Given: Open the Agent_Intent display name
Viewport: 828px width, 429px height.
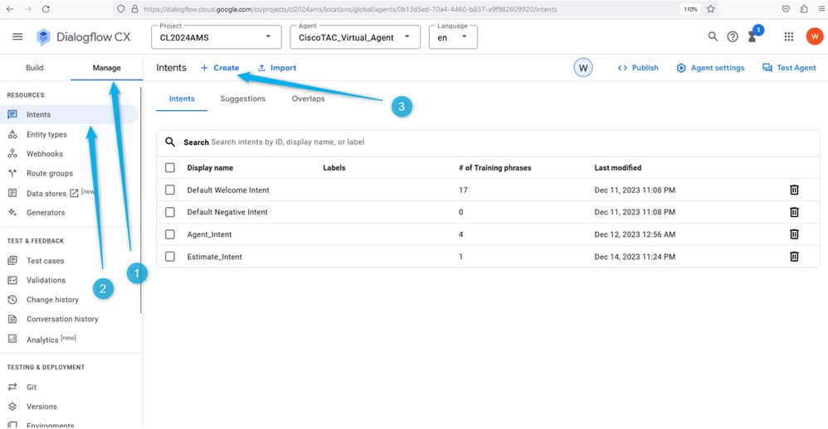Looking at the screenshot, I should (x=209, y=234).
